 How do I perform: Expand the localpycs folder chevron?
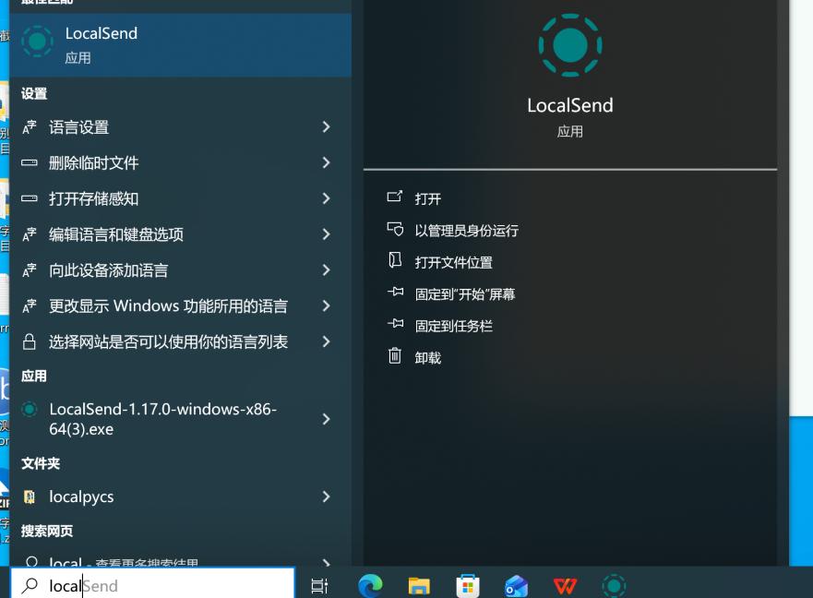326,496
